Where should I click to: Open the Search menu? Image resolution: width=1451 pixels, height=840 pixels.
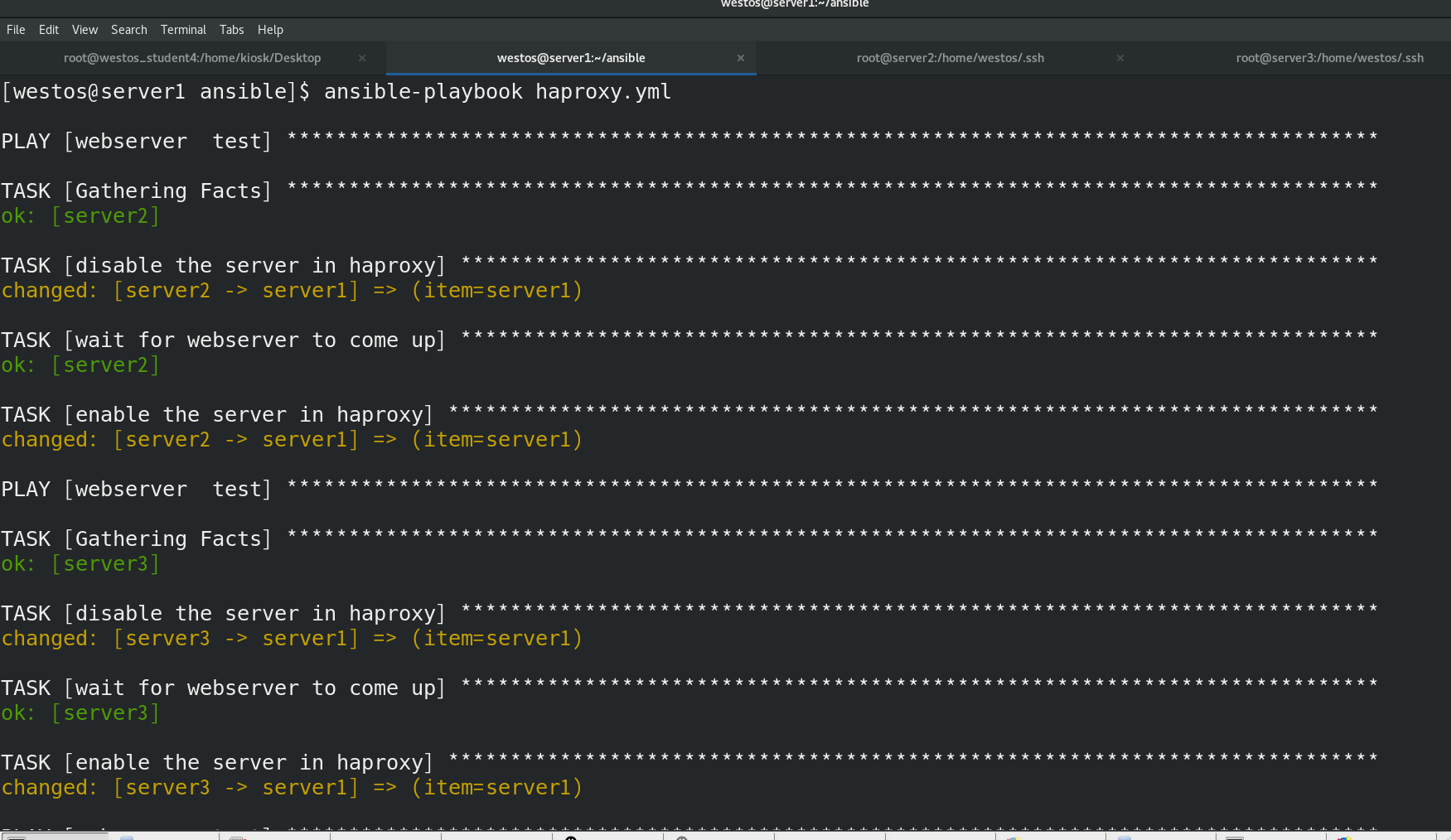[x=129, y=30]
